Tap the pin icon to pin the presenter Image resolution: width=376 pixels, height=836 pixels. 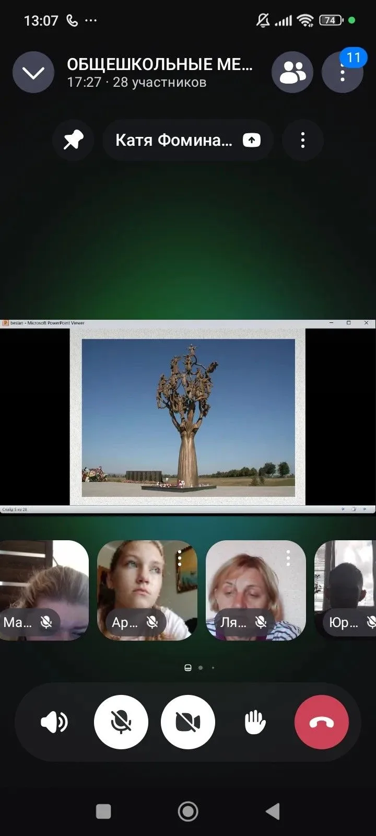(x=73, y=140)
